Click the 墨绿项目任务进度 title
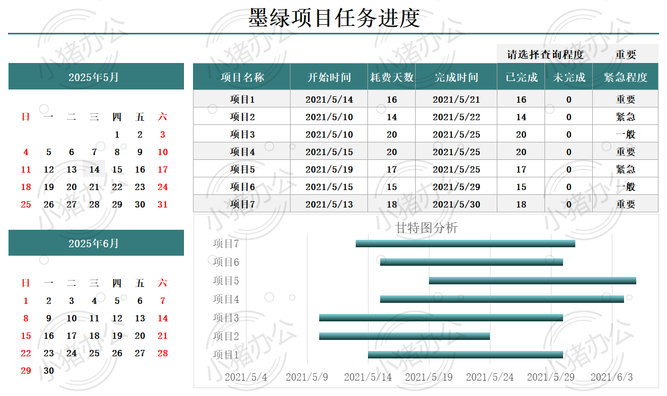 [334, 17]
